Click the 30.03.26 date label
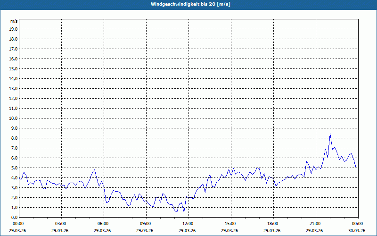377x236 pixels. 358,230
